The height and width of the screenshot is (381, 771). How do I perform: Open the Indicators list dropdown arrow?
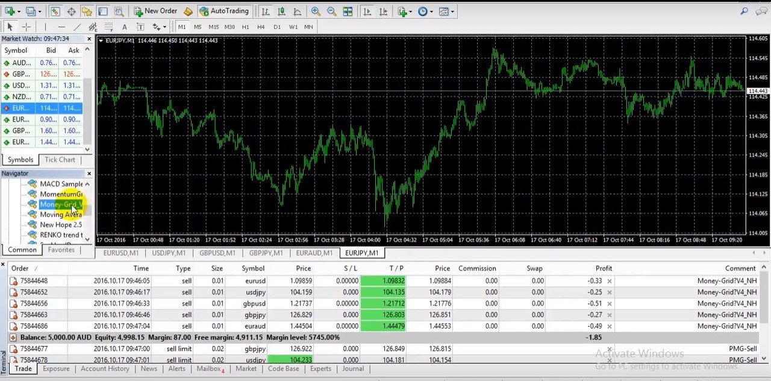point(411,11)
